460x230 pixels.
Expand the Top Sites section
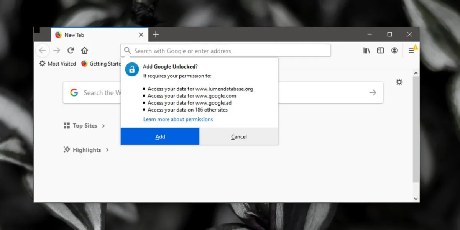(84, 126)
